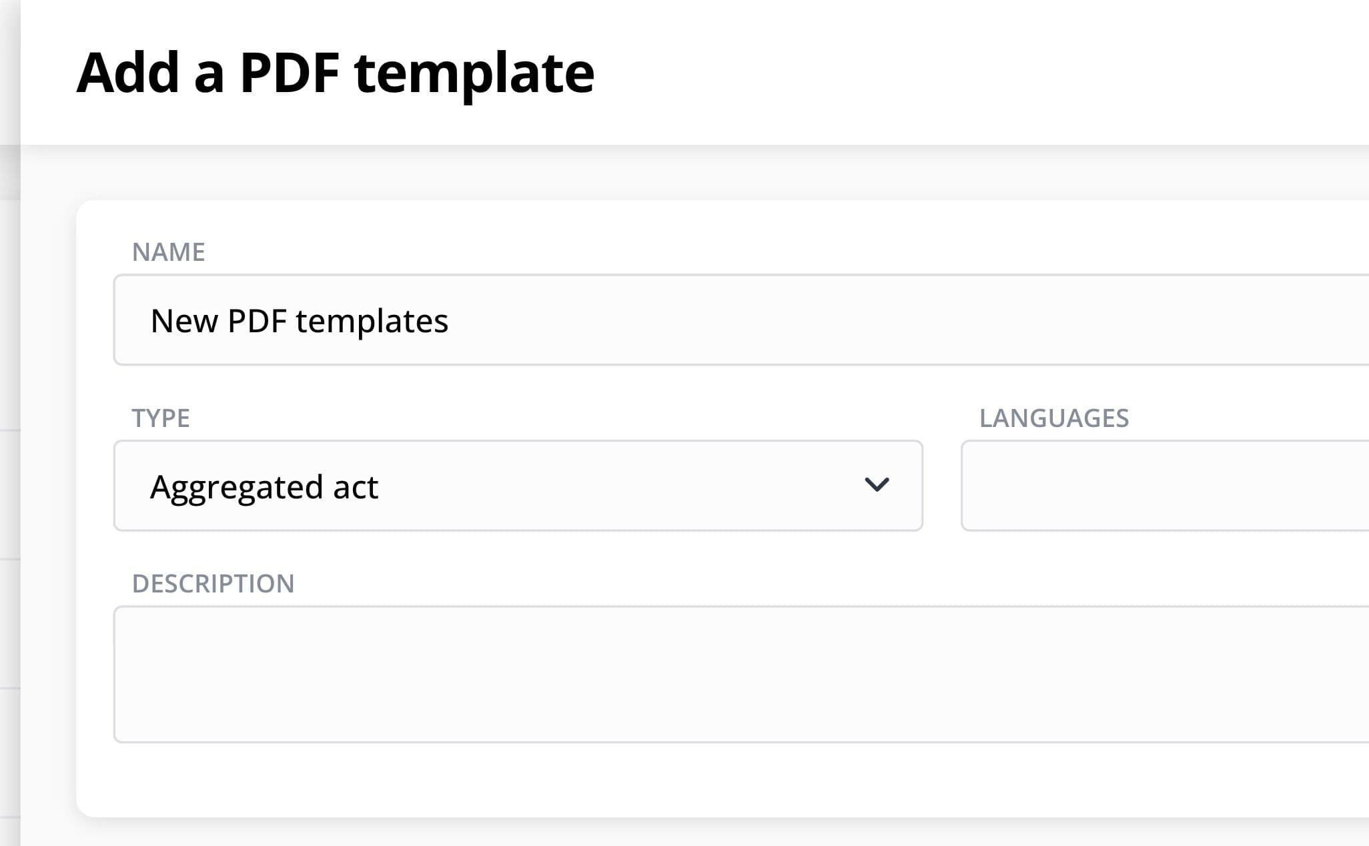Click the Name input field
Viewport: 1369px width, 846px height.
[x=741, y=320]
